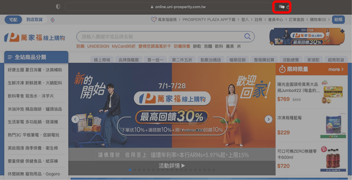Open 飲料零食 氣泡水 category

pos(31,96)
